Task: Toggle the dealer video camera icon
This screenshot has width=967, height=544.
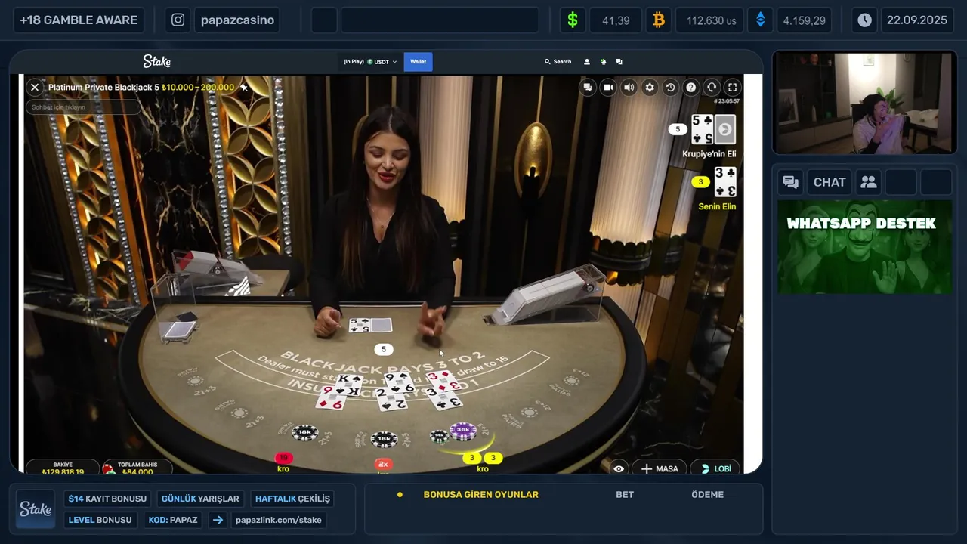Action: coord(608,88)
